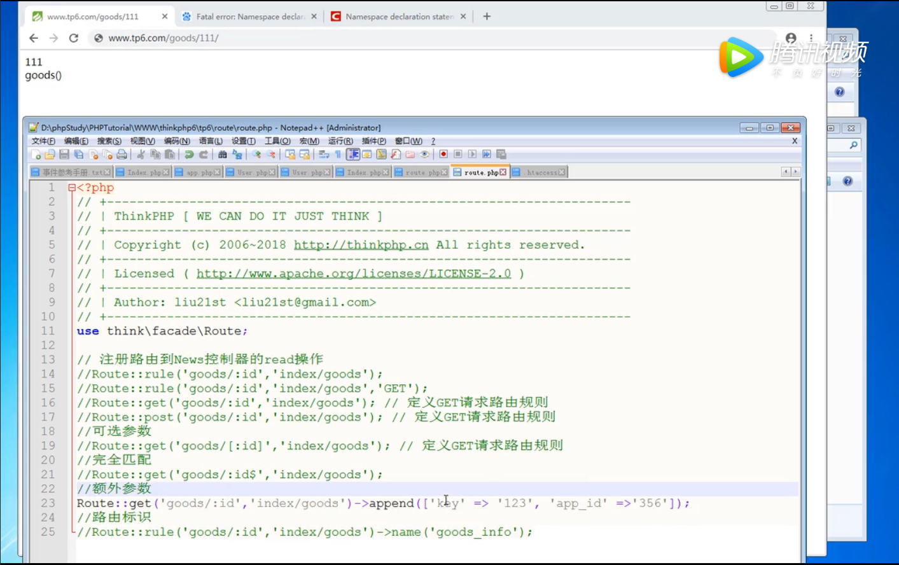Open the 设置(T) menu
Image resolution: width=899 pixels, height=565 pixels.
[244, 141]
